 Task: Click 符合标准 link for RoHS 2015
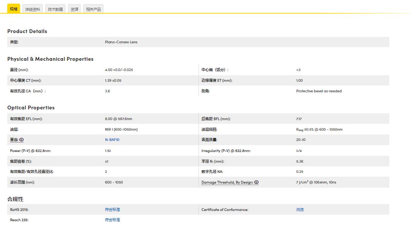(x=113, y=209)
